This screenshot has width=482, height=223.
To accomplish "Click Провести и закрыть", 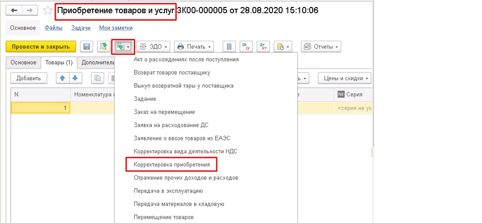I will coord(41,47).
